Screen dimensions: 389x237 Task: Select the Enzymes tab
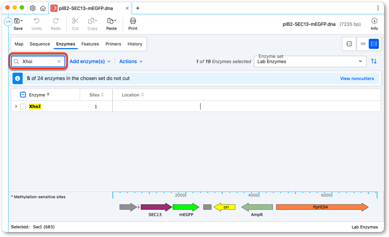tap(66, 44)
